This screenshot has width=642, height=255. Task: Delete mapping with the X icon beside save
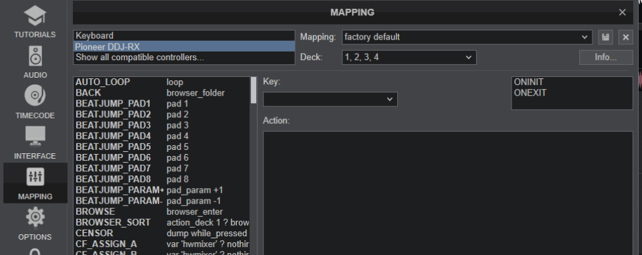point(626,37)
